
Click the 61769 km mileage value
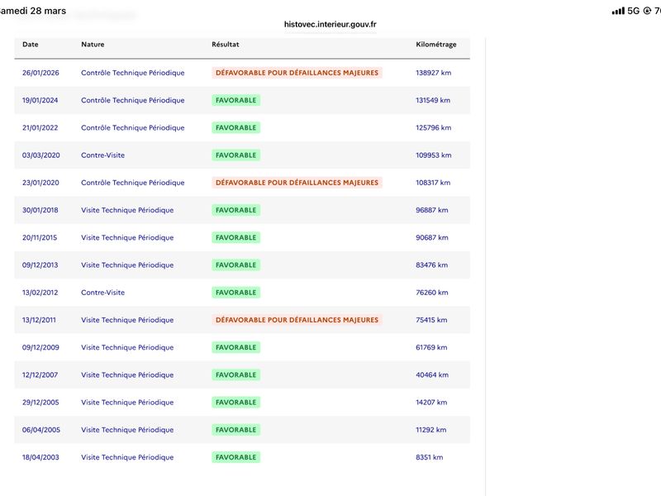[x=431, y=346]
